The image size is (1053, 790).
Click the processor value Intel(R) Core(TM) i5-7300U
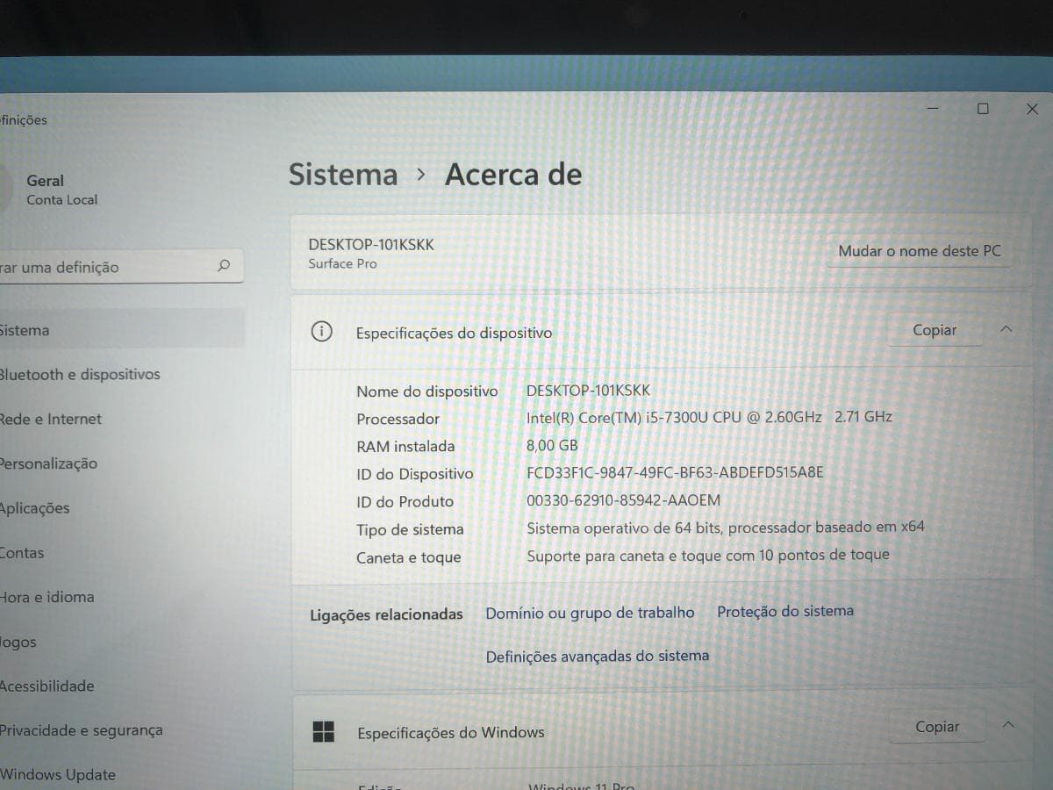point(709,417)
